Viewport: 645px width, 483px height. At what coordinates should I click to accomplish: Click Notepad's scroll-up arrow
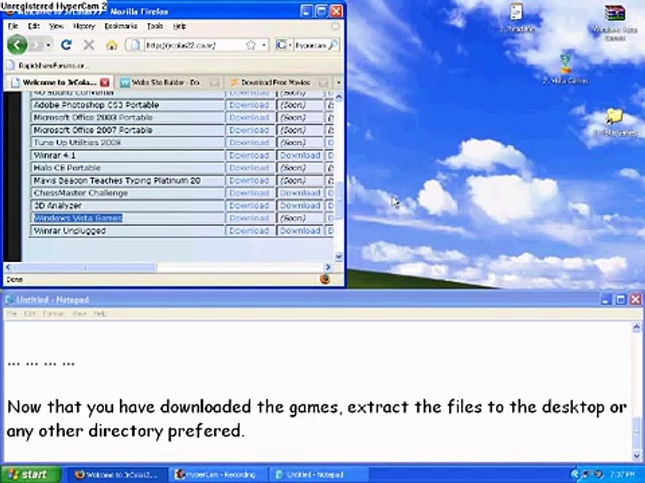[637, 327]
